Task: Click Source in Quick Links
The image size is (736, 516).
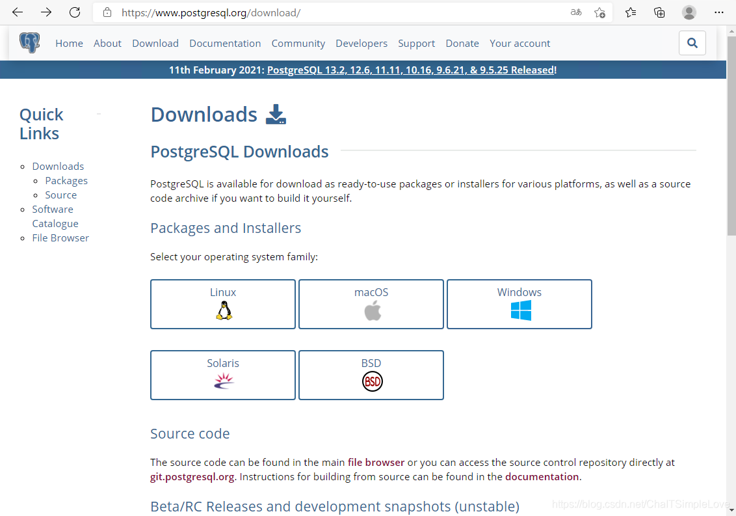Action: click(60, 195)
